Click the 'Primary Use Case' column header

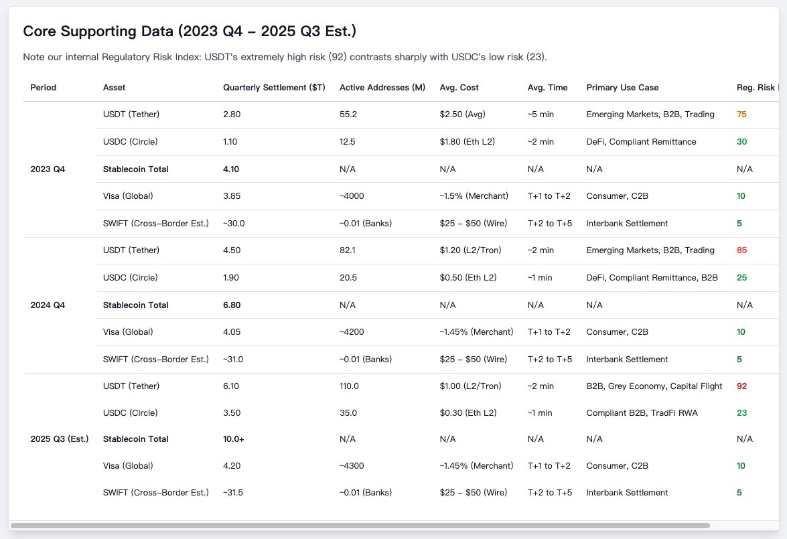coord(622,87)
